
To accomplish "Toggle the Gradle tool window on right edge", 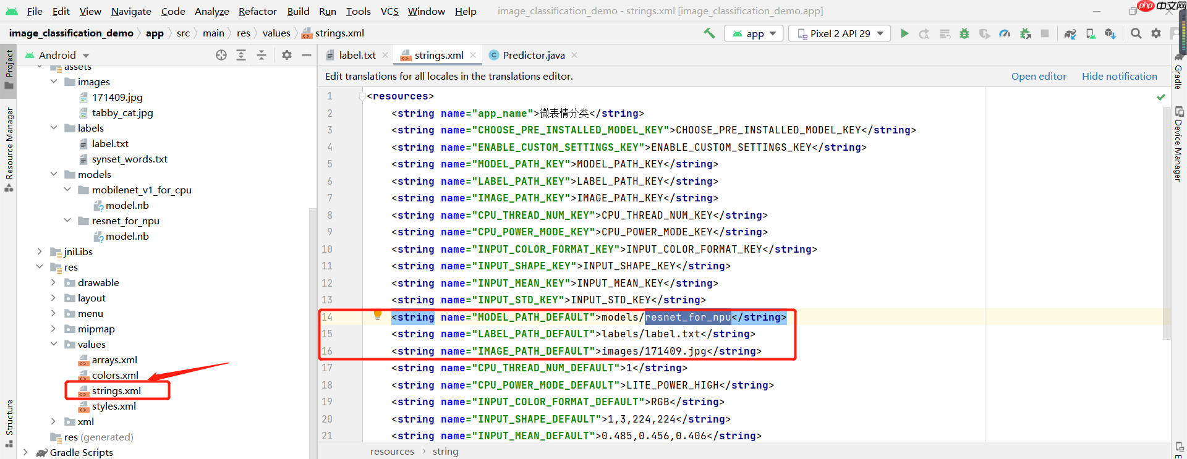I will [1178, 73].
